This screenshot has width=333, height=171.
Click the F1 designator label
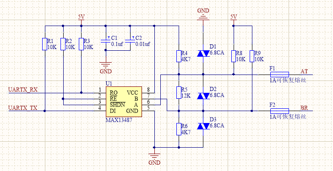[x=272, y=69]
